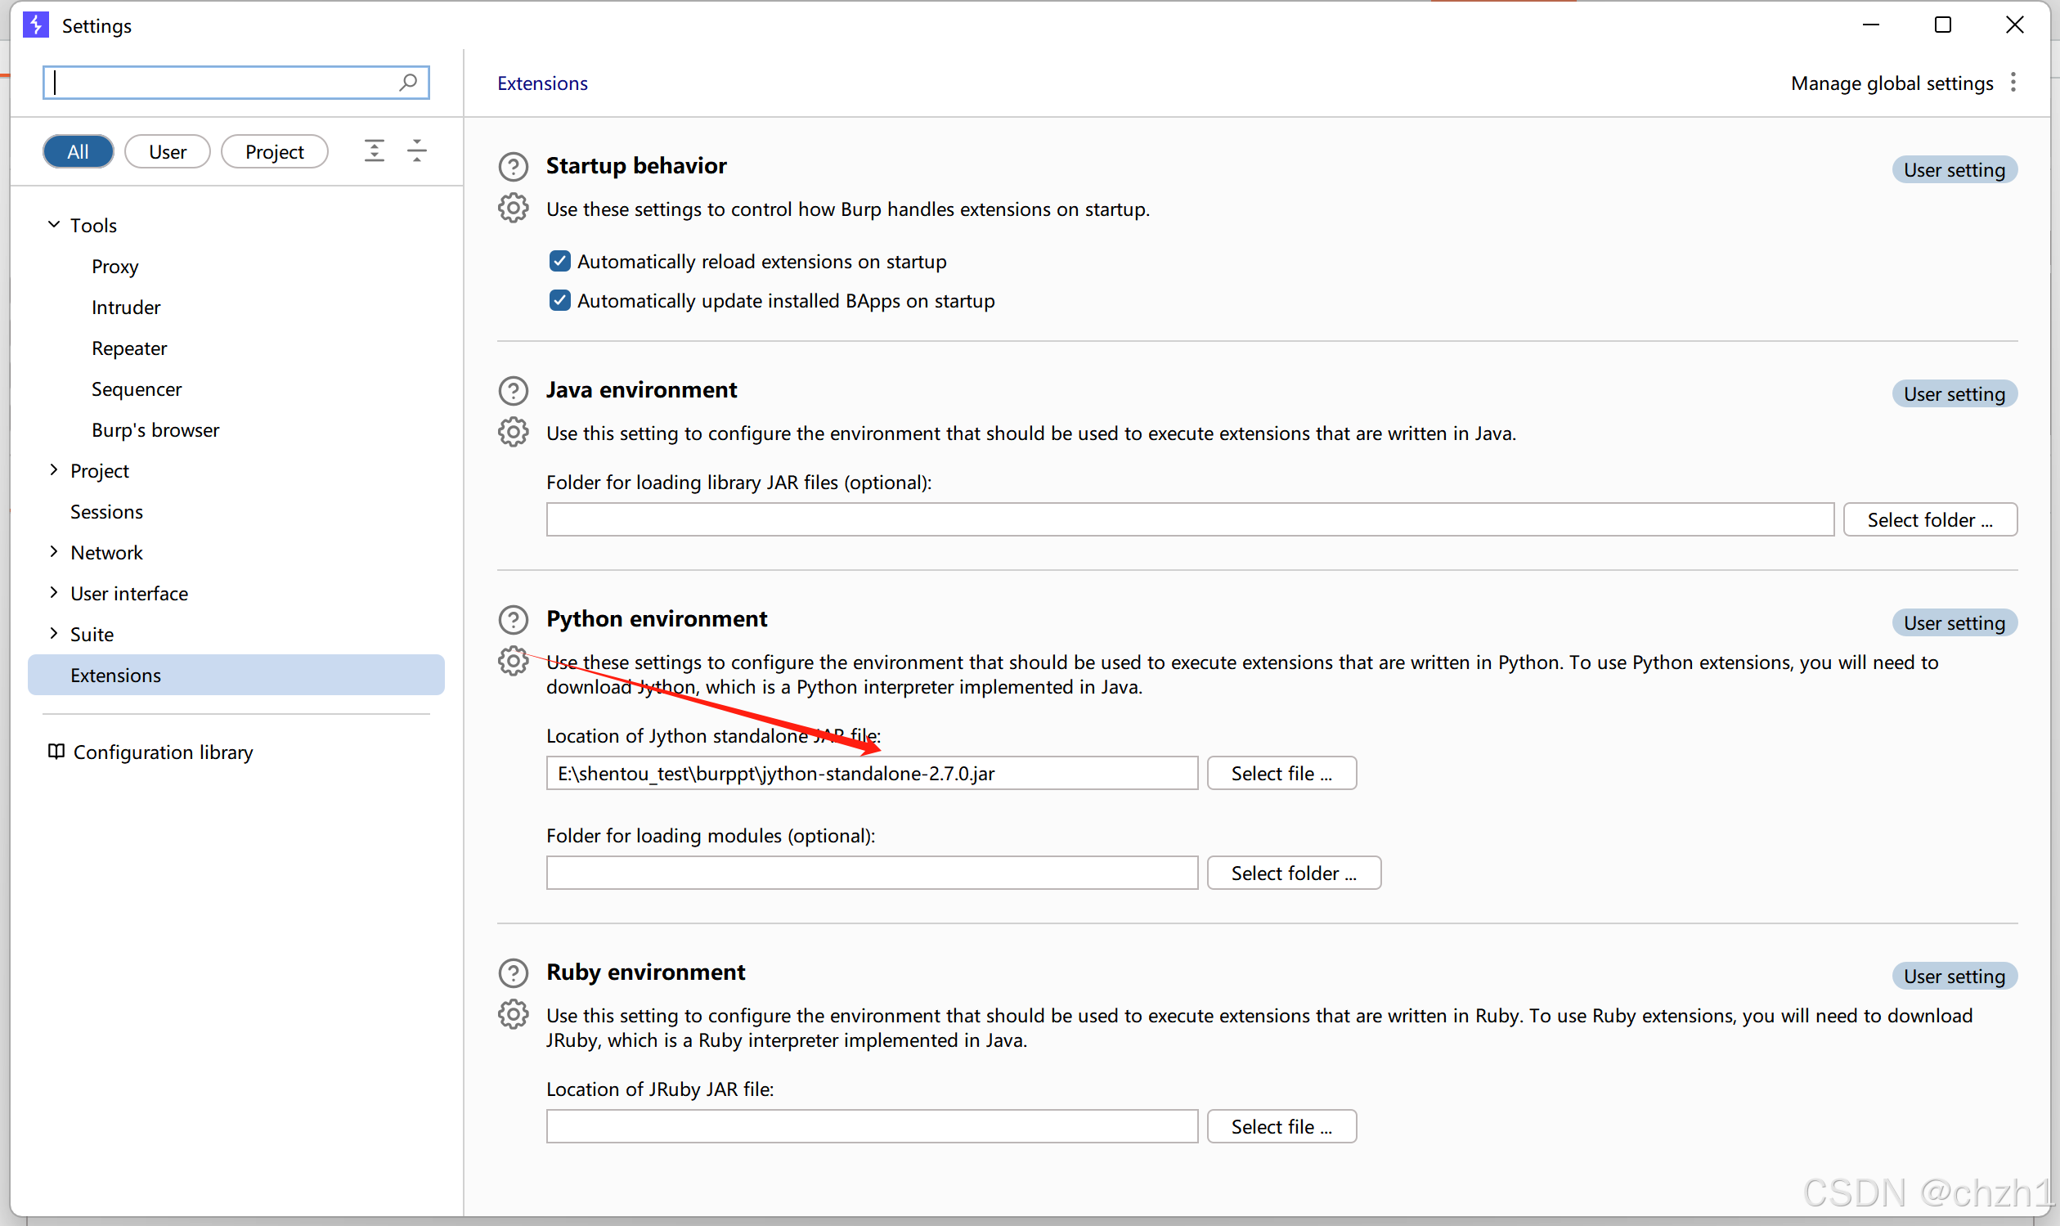Open the Manage global settings kebab menu

(x=2013, y=83)
